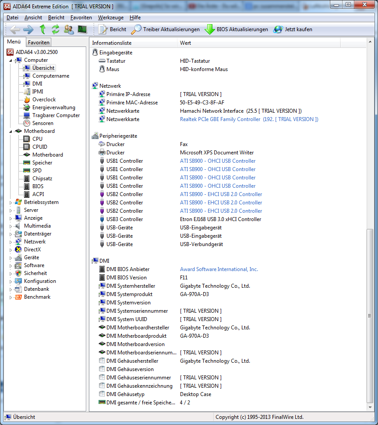Viewport: 378px width, 425px height.
Task: Open first ATI SB900 EHCI USB 2.0 link
Action: tap(221, 194)
